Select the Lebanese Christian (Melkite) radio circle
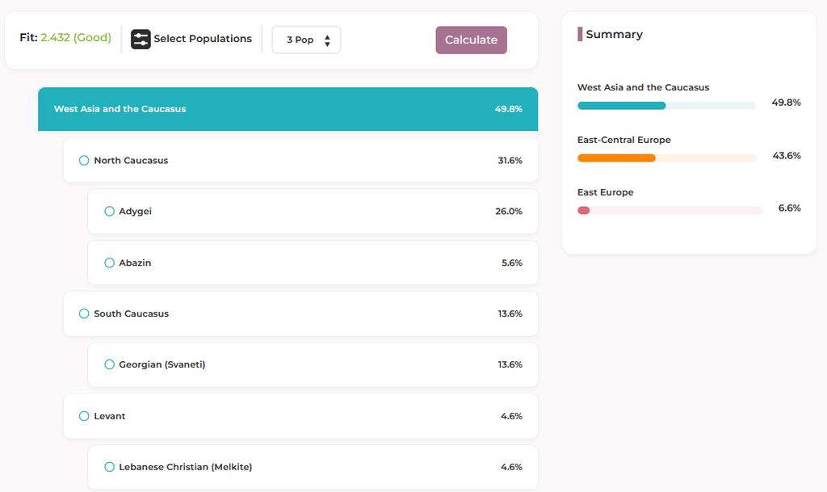 point(109,467)
